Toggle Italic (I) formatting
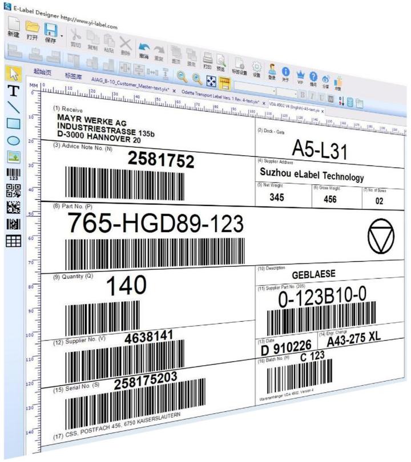The height and width of the screenshot is (462, 411). 312,96
